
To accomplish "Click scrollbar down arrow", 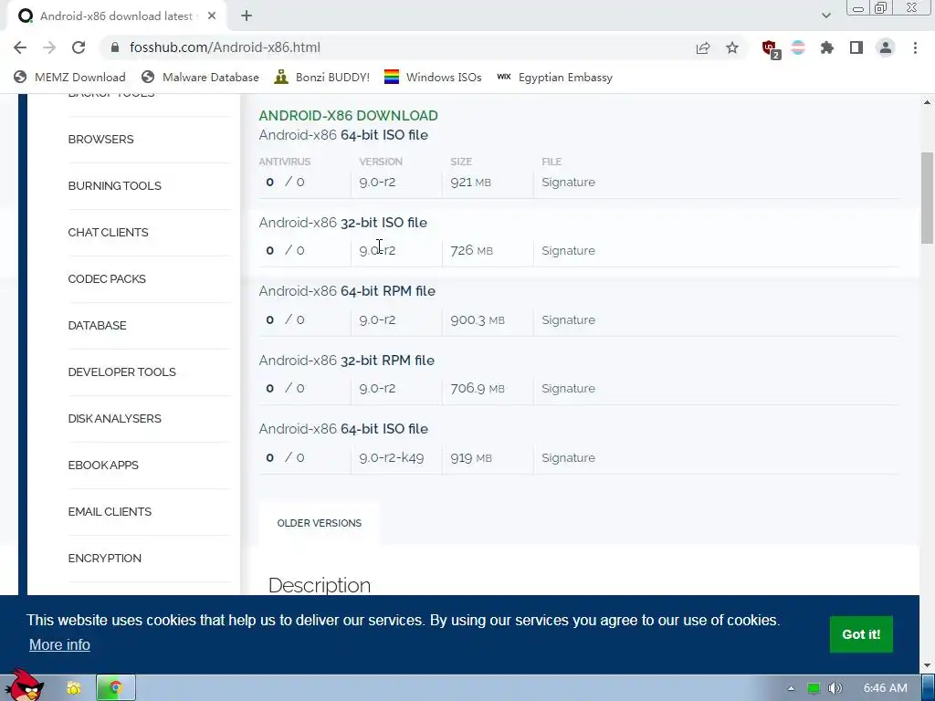I will (x=927, y=665).
